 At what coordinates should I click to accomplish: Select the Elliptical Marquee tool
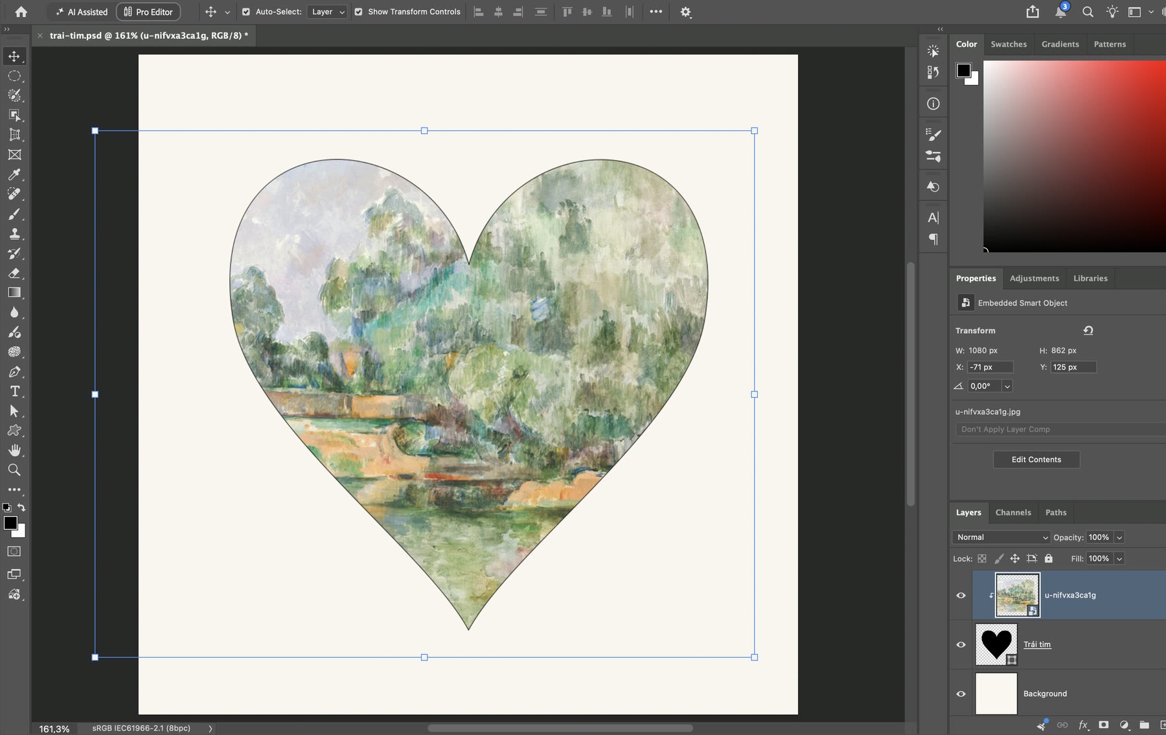14,76
